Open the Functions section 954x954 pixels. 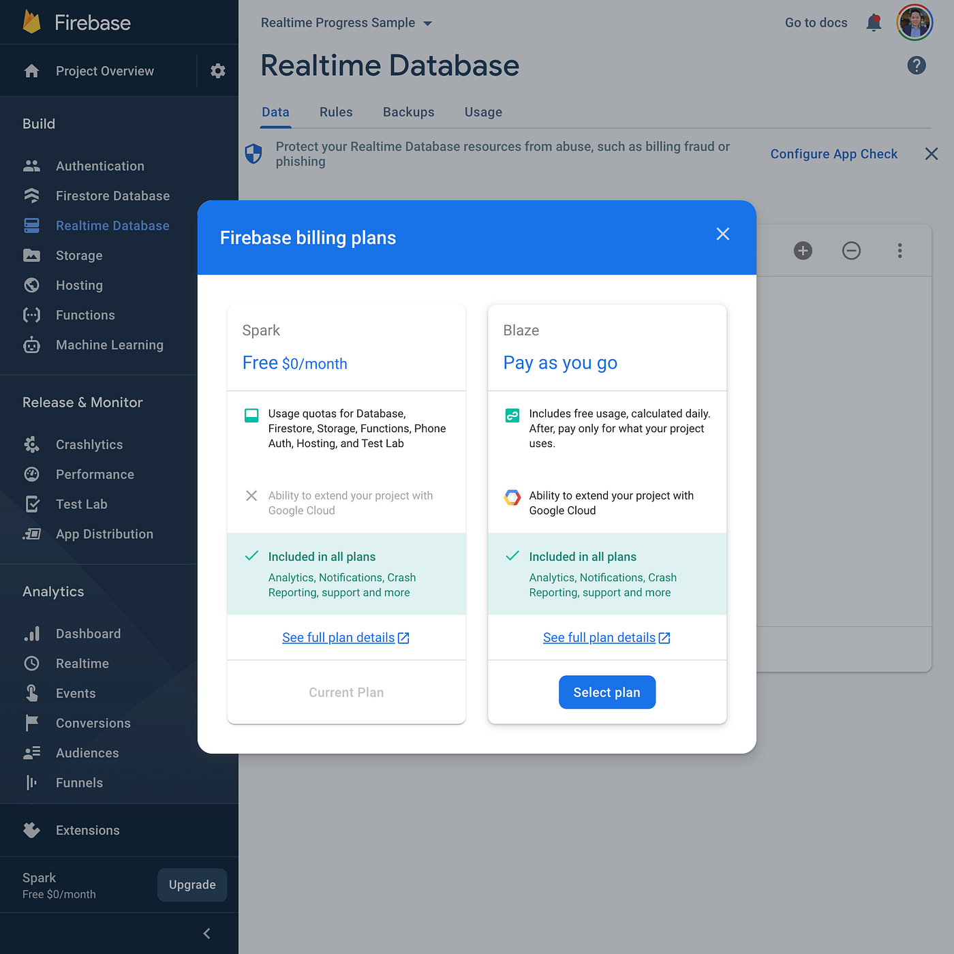click(x=85, y=315)
